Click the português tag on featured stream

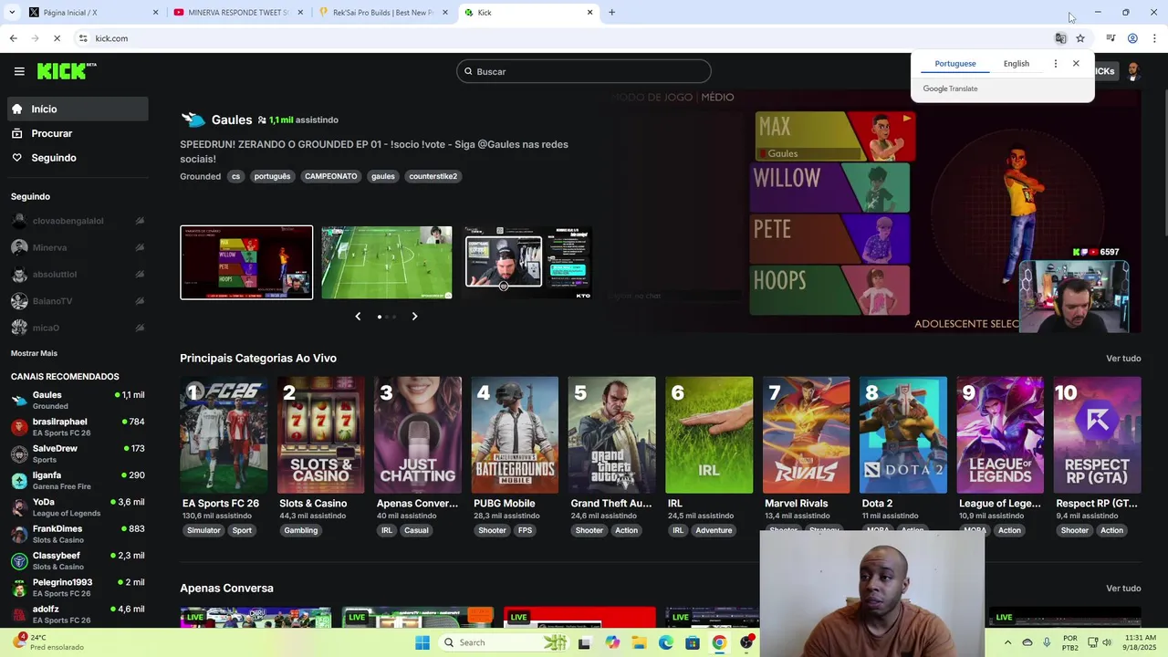[x=272, y=176]
